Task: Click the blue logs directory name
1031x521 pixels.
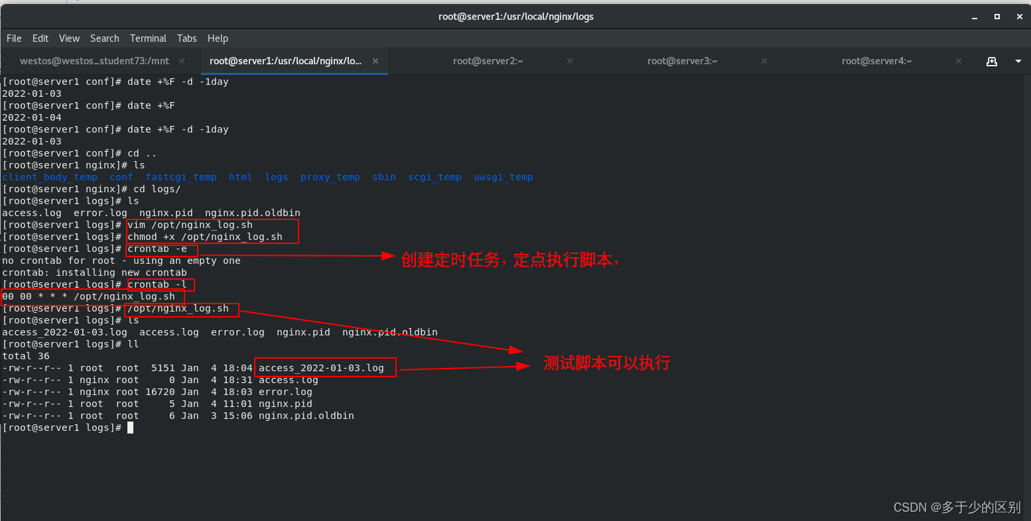Action: 277,177
